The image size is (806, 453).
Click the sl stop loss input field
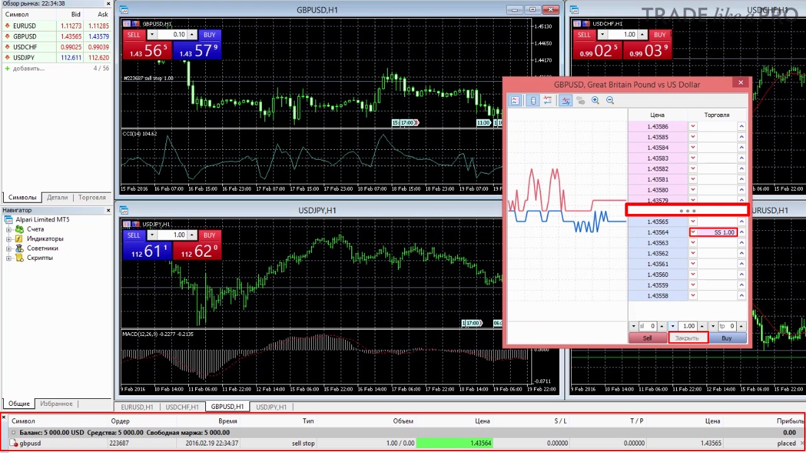click(x=647, y=326)
